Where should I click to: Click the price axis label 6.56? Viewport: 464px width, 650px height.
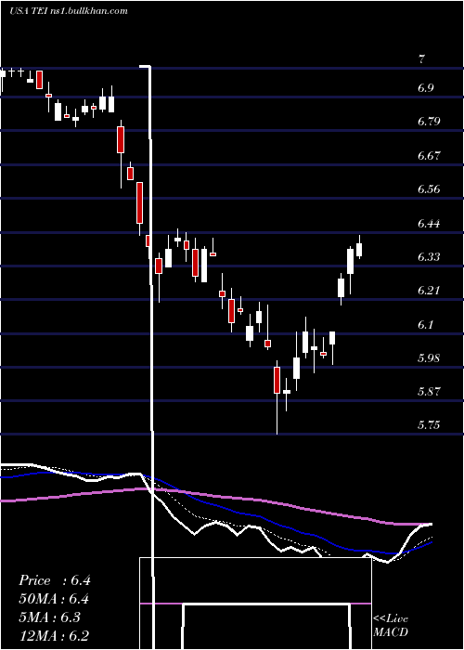tap(429, 189)
